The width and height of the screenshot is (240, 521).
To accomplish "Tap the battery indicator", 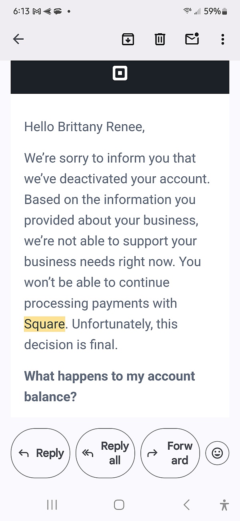I will point(225,11).
